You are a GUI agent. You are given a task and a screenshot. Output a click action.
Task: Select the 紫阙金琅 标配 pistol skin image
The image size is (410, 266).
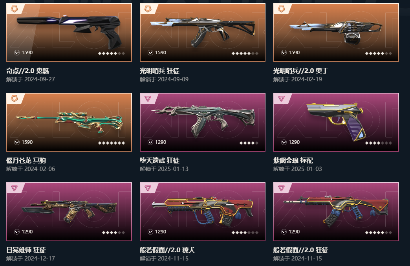336,122
